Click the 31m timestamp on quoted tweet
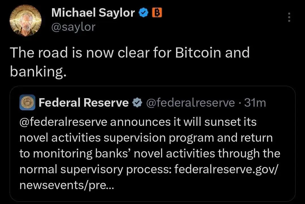The image size is (305, 204). [255, 103]
